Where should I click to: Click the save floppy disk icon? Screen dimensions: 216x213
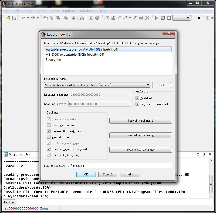click(x=14, y=18)
